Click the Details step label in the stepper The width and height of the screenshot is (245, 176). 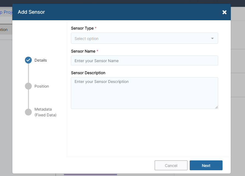pyautogui.click(x=41, y=60)
